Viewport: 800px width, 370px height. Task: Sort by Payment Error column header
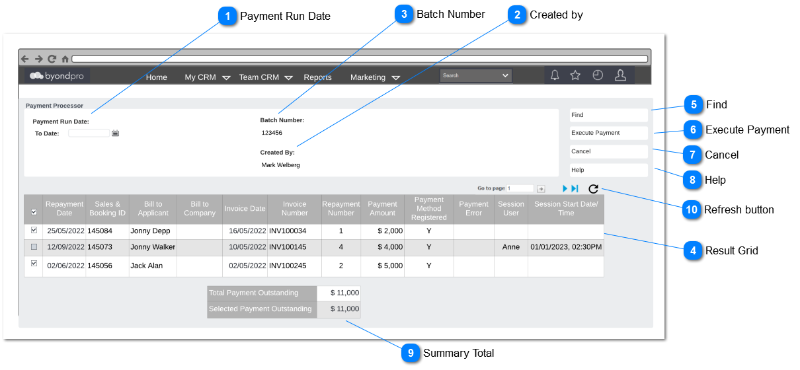(474, 209)
